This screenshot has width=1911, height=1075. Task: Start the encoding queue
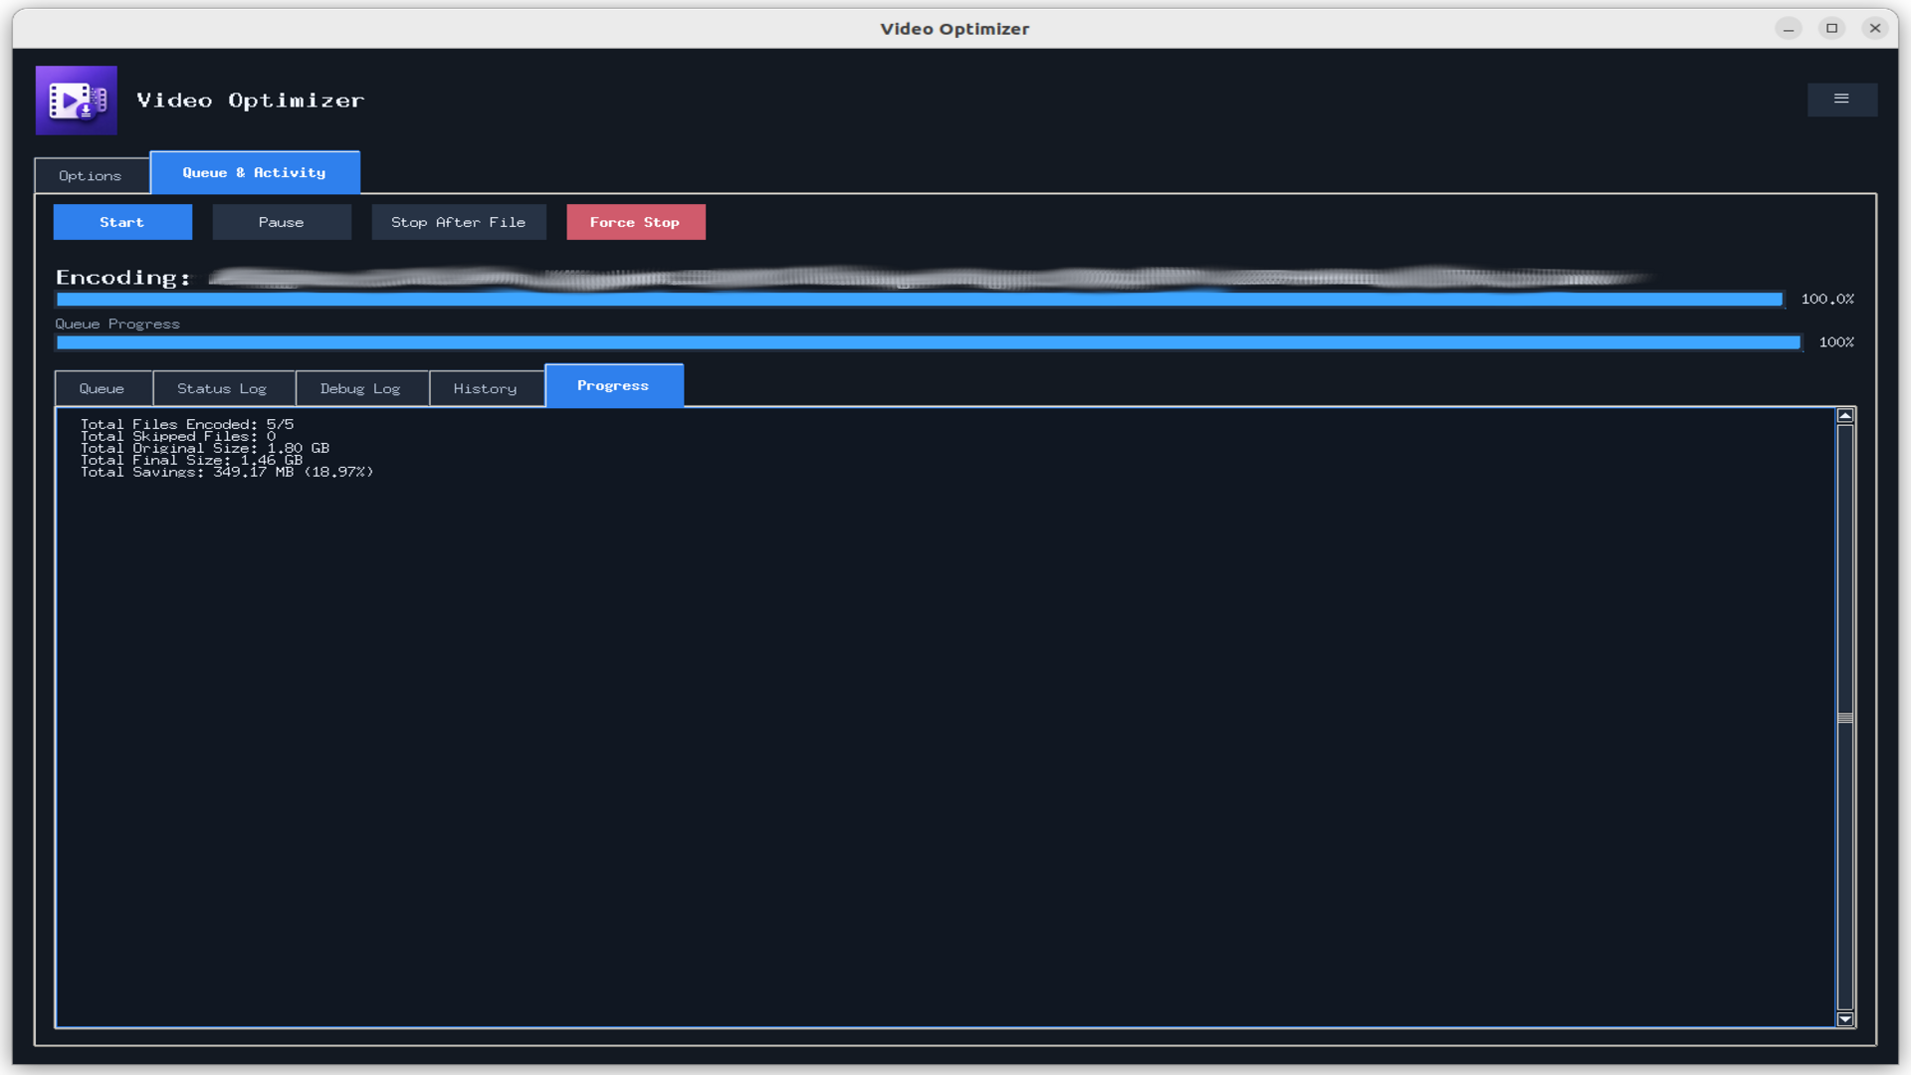point(122,223)
